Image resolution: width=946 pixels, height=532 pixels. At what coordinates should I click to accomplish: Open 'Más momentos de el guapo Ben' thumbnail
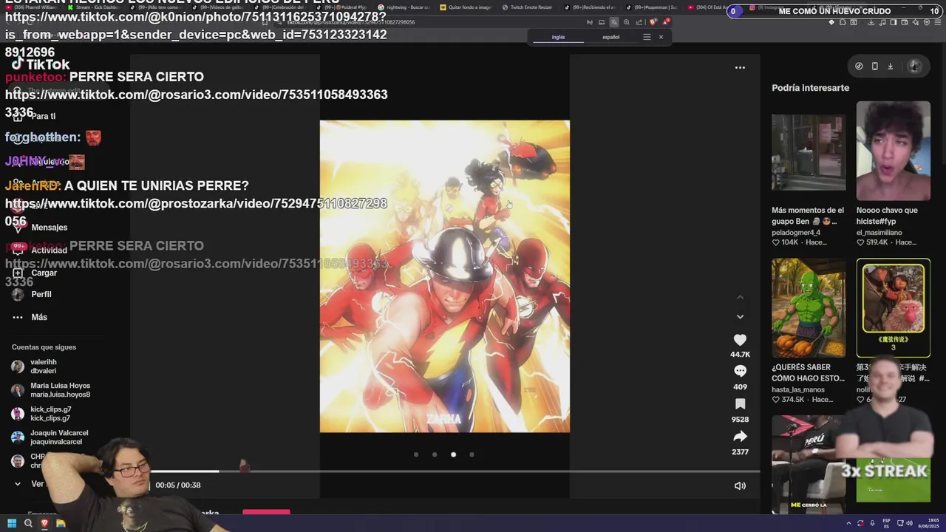[809, 151]
